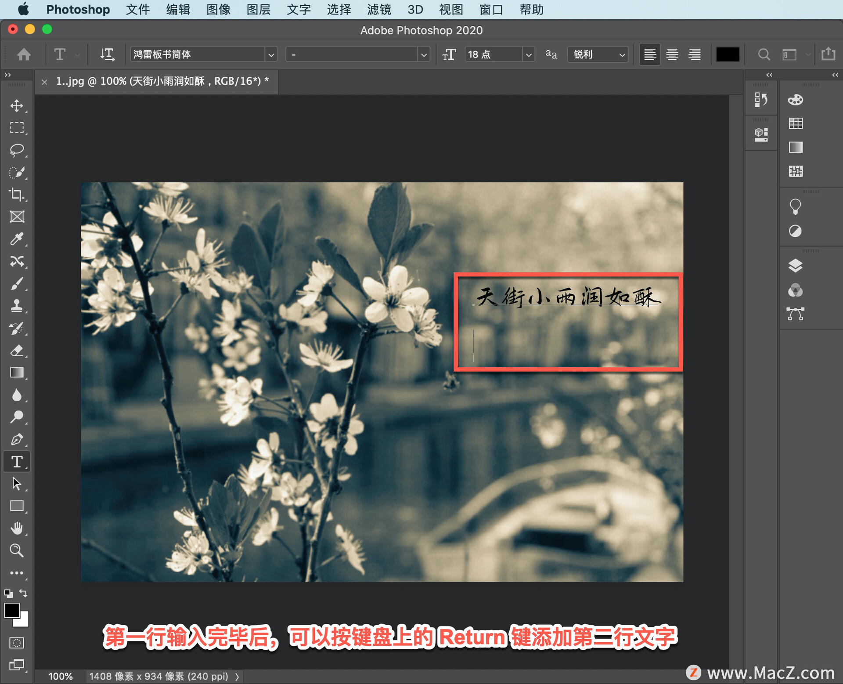Select the Eyedropper tool

pyautogui.click(x=17, y=239)
